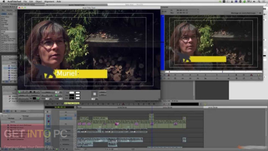The width and height of the screenshot is (268, 151).
Task: Select the Line tool in Title Tool
Action: tap(38, 92)
